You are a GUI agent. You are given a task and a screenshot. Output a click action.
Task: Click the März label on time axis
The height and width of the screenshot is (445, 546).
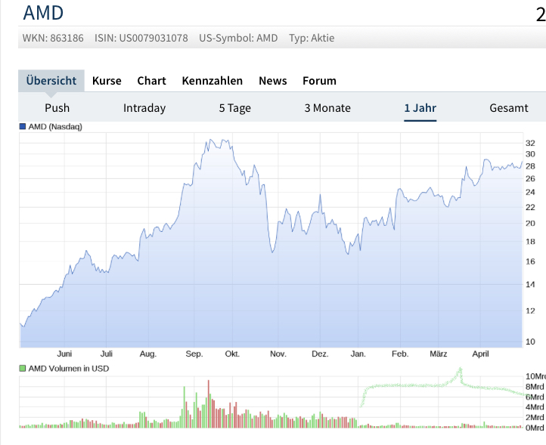click(439, 354)
